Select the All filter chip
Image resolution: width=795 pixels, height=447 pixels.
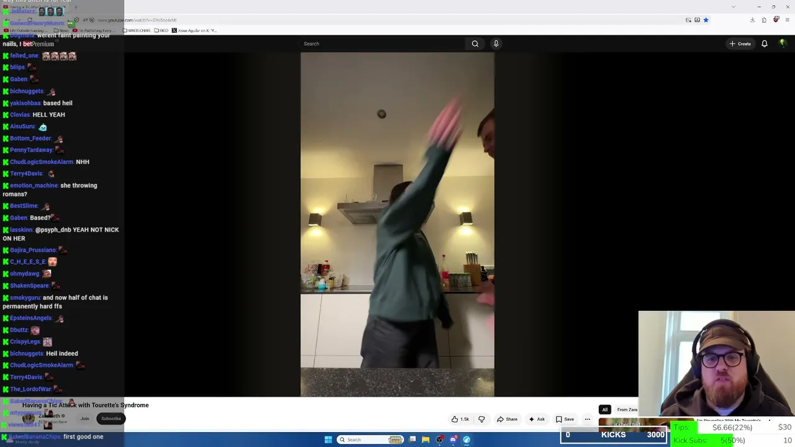[604, 410]
